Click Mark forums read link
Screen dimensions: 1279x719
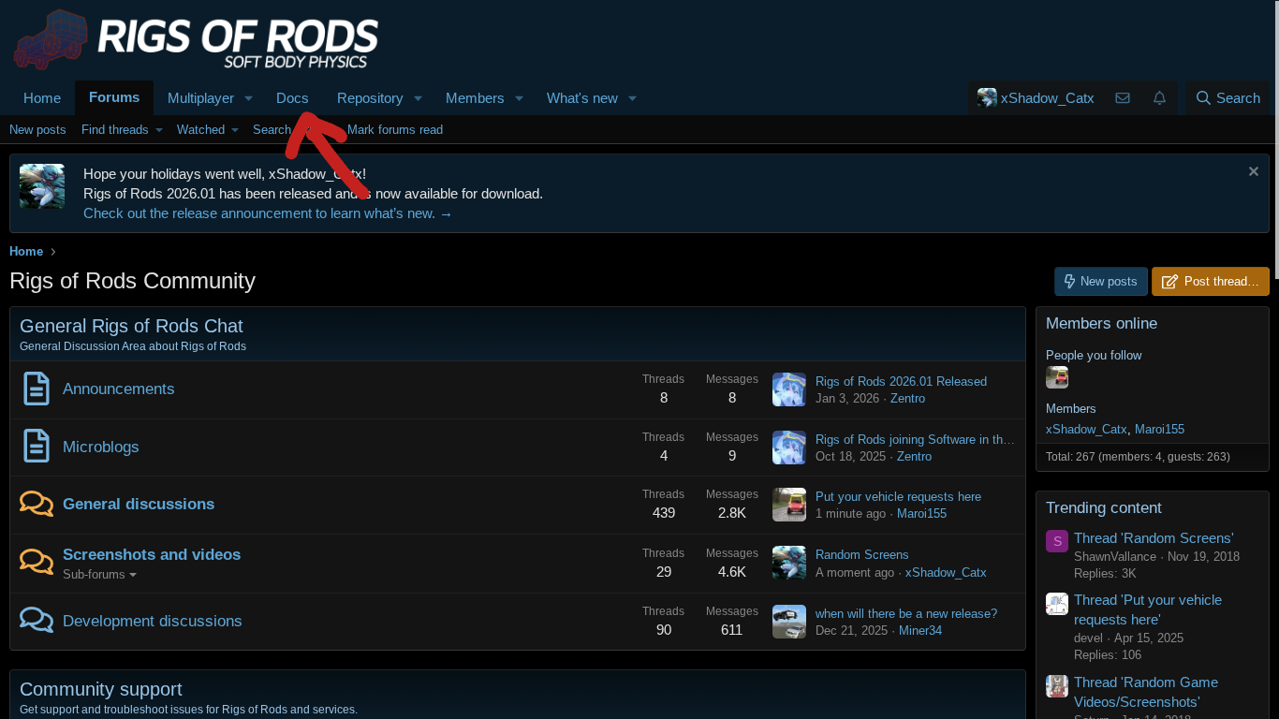[x=394, y=129]
